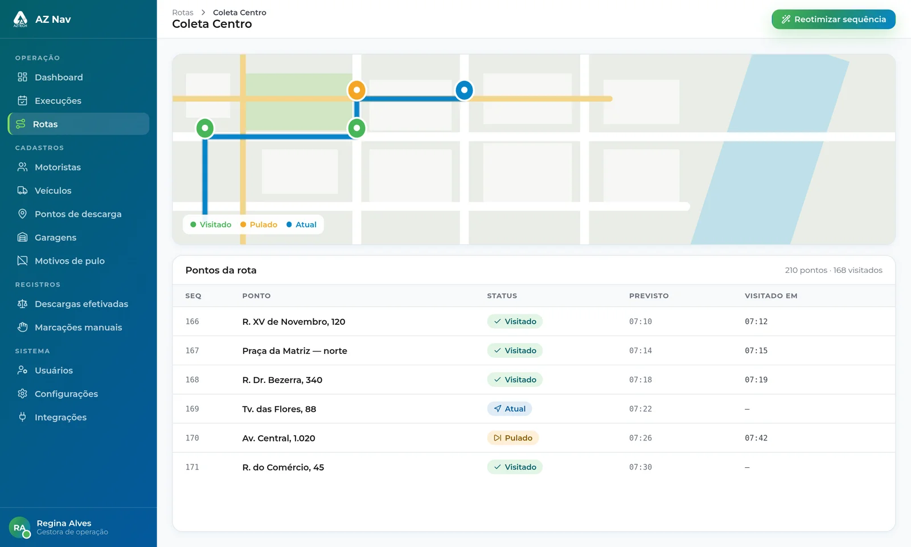Click green visited marker below orange marker
Screen dimensions: 911x547
[x=356, y=128]
